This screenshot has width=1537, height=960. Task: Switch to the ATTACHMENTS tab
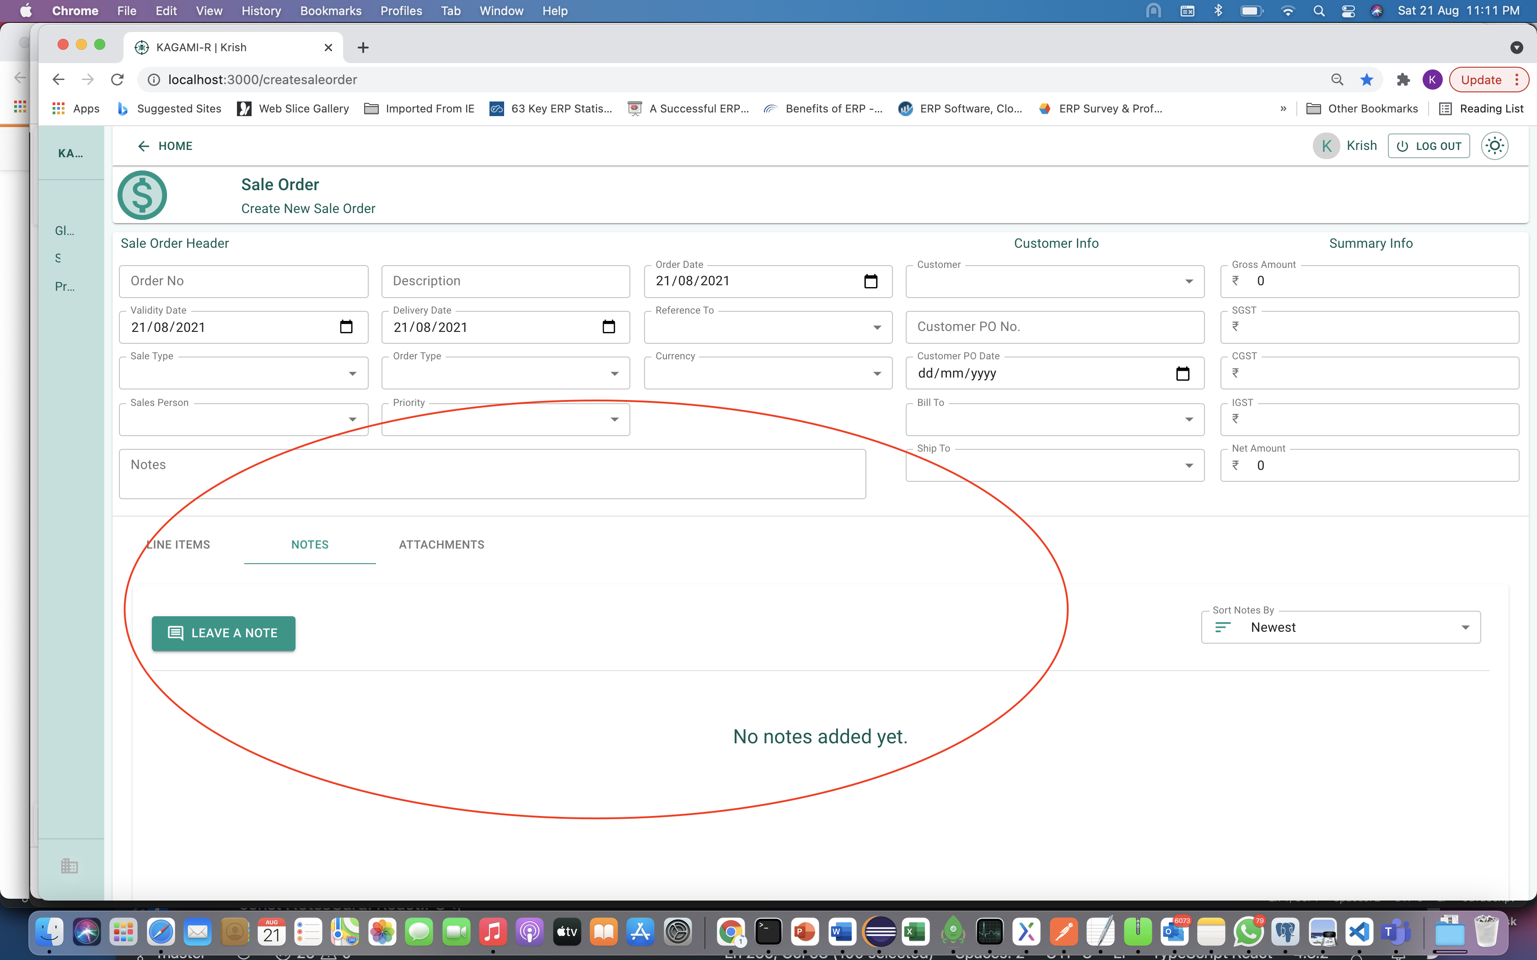(x=441, y=544)
